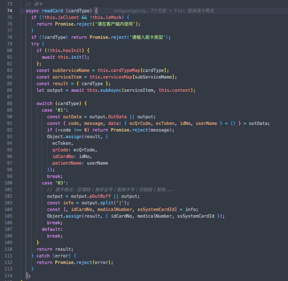Click line number 74 in the gutter
The height and width of the screenshot is (281, 288).
point(9,11)
